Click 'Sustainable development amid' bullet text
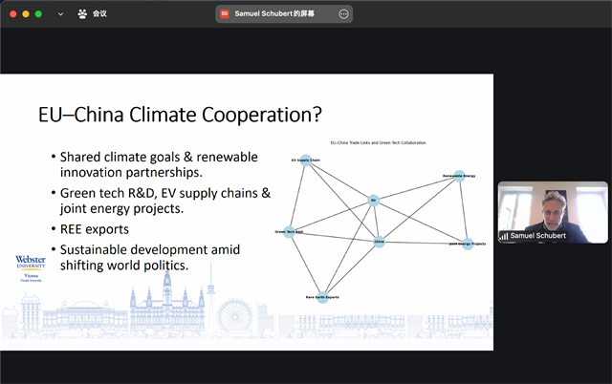Viewport: 612px width, 384px height. [150, 249]
